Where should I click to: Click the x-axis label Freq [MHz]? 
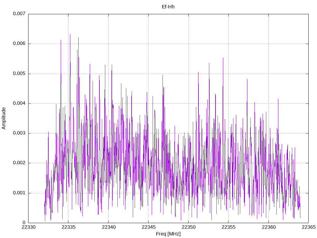pyautogui.click(x=168, y=234)
